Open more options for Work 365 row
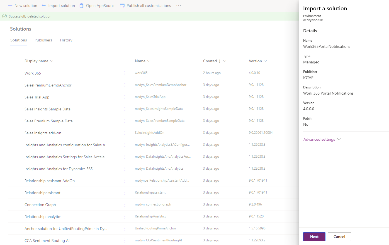The width and height of the screenshot is (389, 245). (125, 73)
